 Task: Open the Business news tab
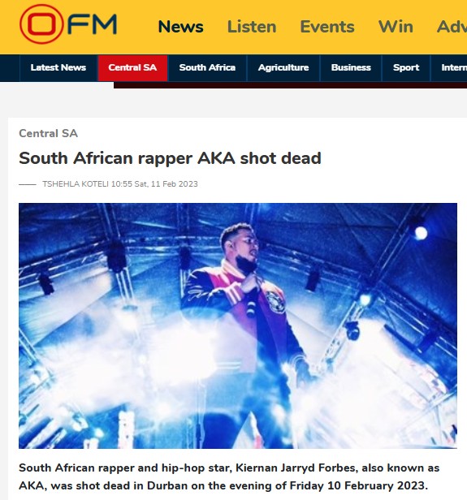coord(351,68)
